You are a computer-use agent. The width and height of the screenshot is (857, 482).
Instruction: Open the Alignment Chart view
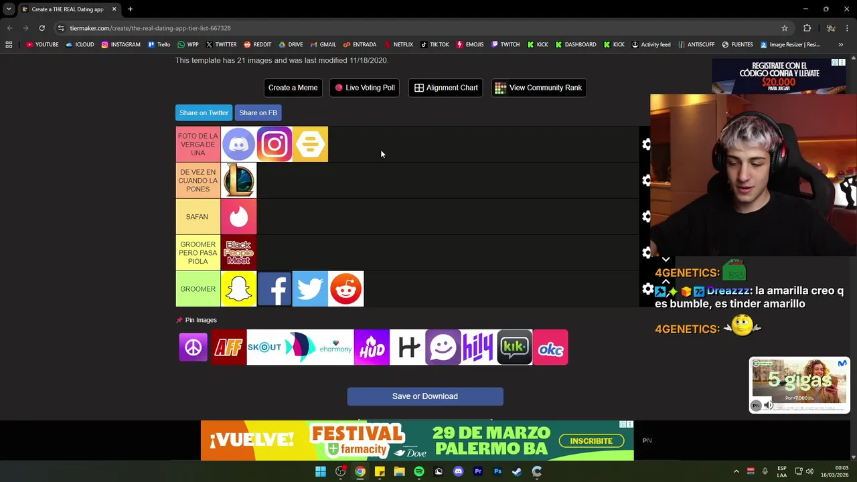[446, 88]
